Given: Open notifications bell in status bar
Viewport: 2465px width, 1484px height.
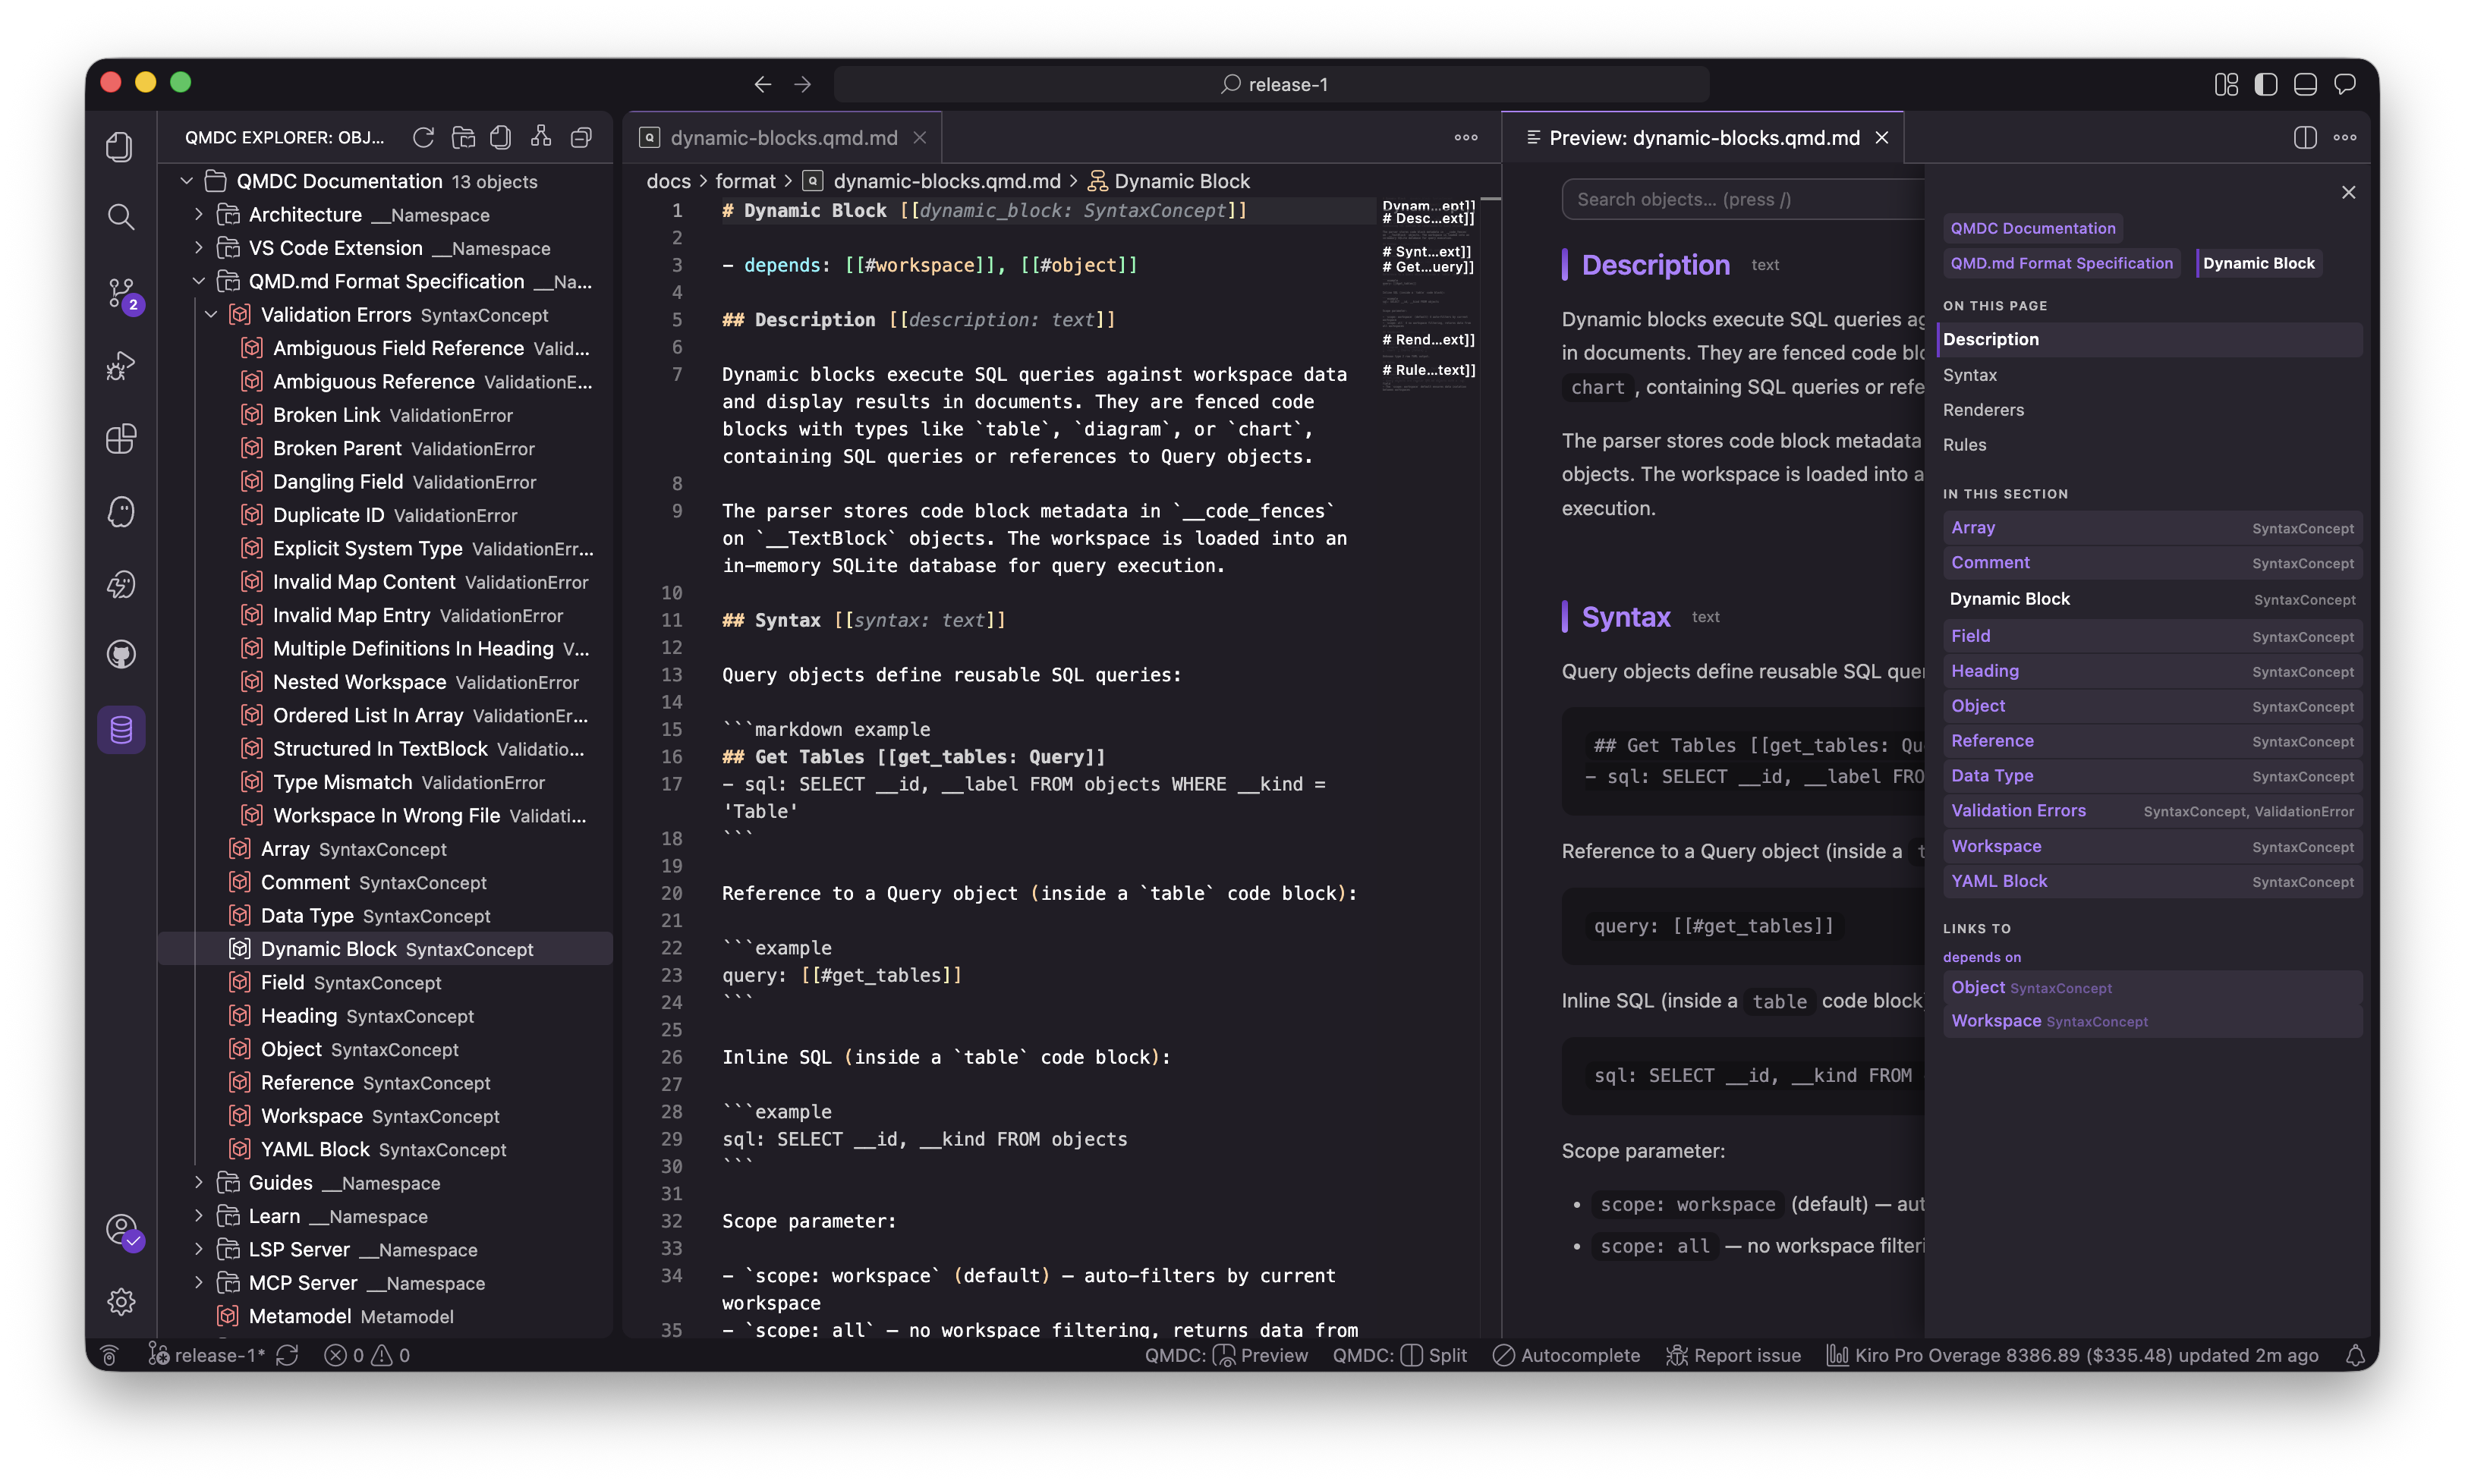Looking at the screenshot, I should 2355,1355.
